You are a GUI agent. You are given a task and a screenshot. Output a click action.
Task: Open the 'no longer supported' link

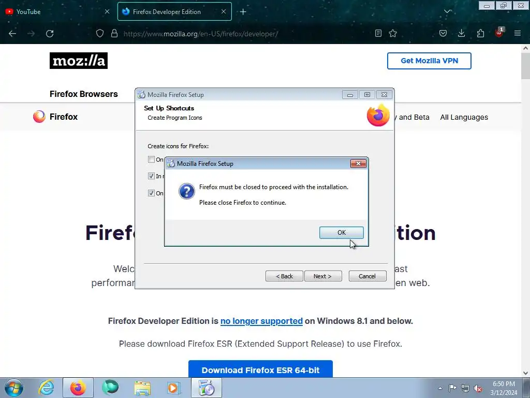pos(261,321)
